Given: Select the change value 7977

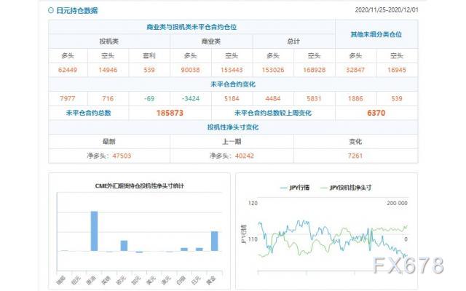Looking at the screenshot, I should (x=68, y=98).
